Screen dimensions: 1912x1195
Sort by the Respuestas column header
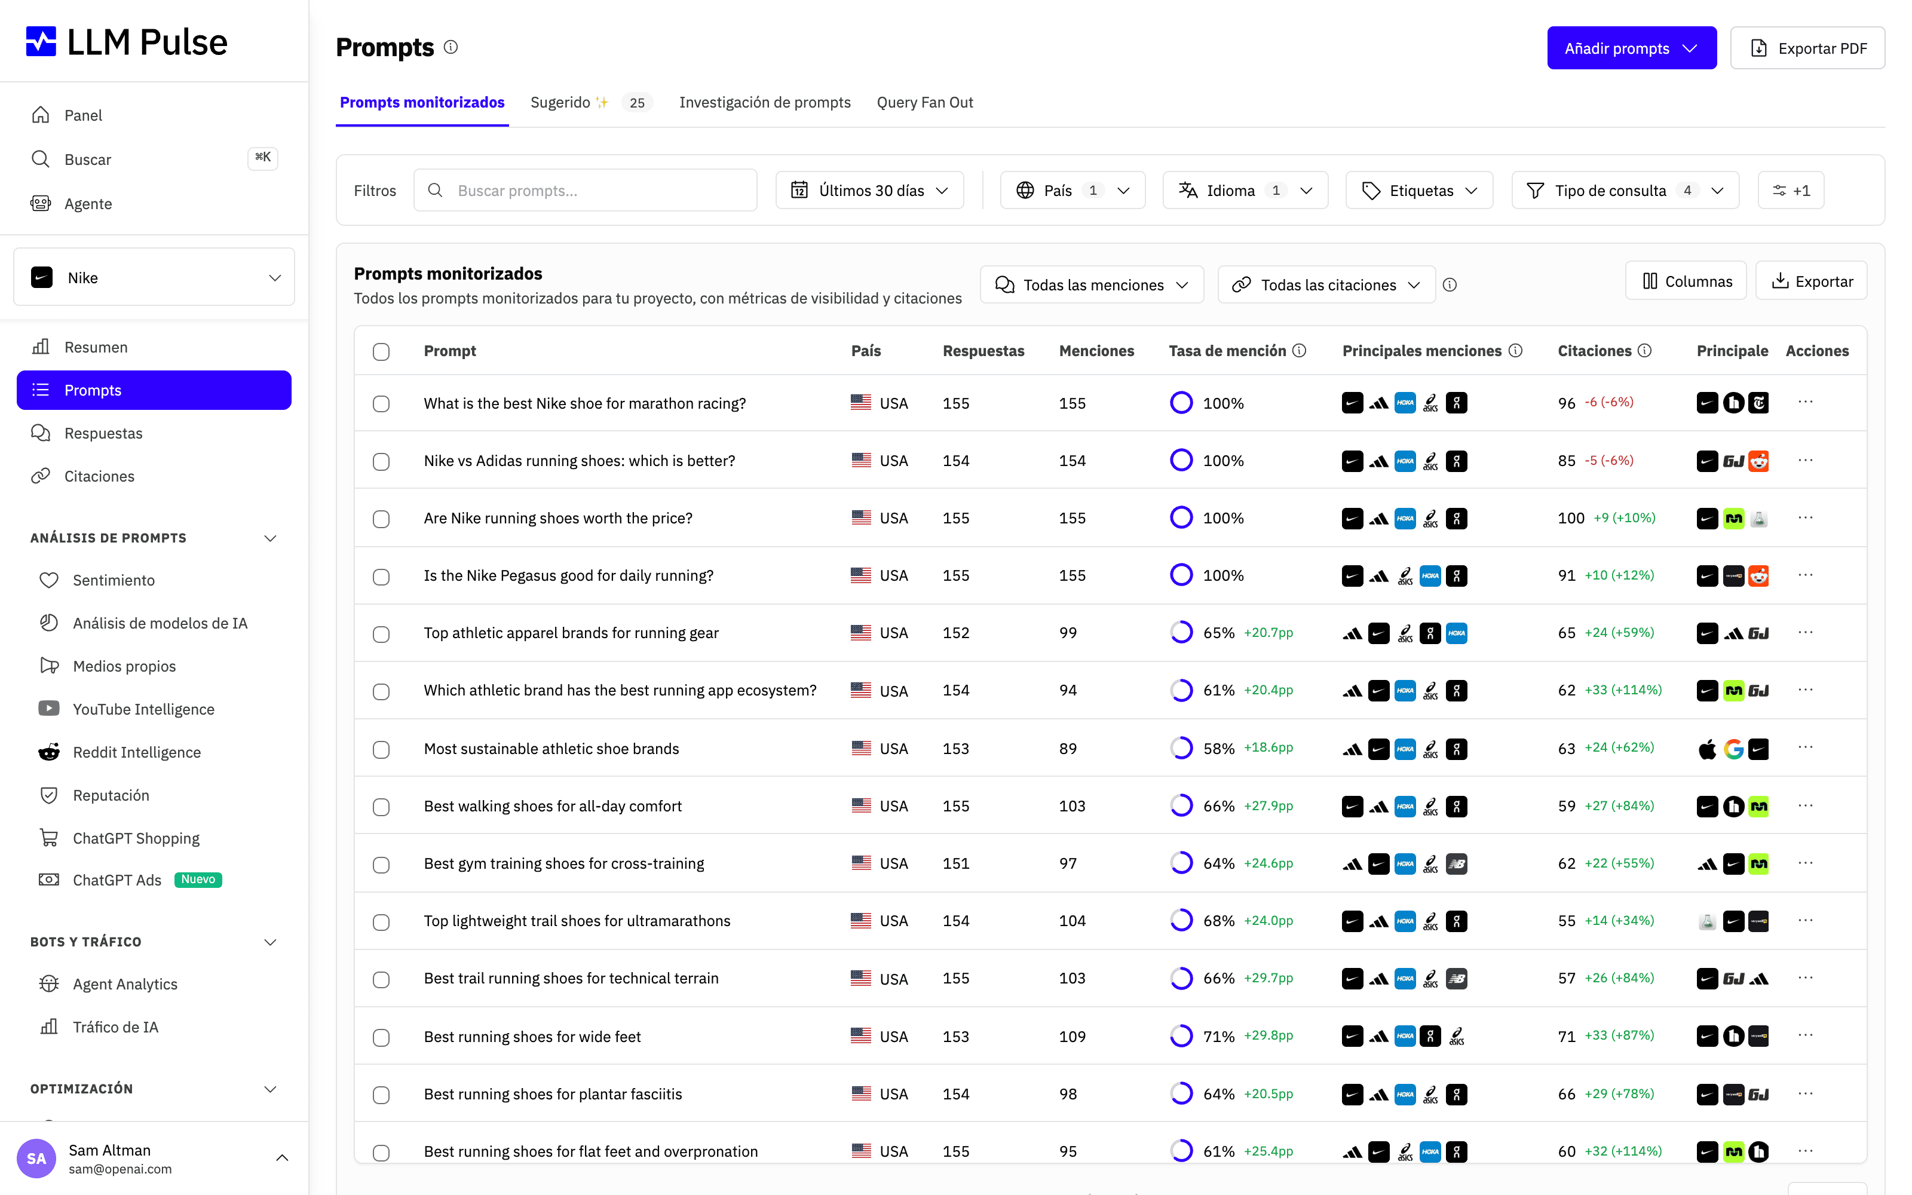(x=983, y=351)
